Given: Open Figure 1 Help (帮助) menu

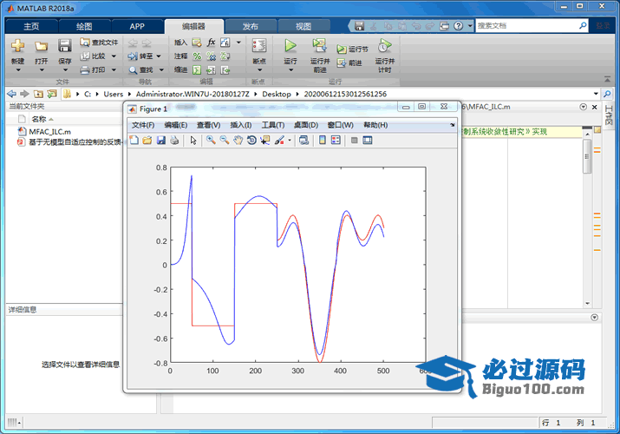Looking at the screenshot, I should 375,125.
